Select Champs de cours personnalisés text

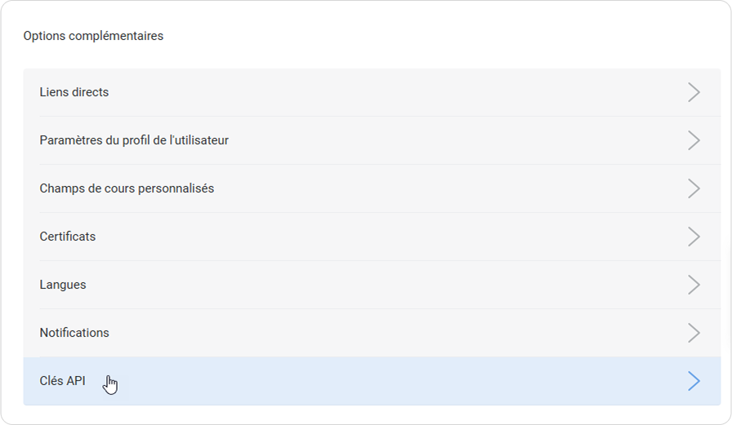click(127, 188)
